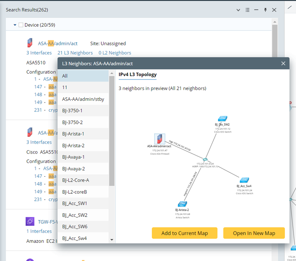Select BJ-L2-coreB neighbor
This screenshot has height=261, width=296.
83,192
